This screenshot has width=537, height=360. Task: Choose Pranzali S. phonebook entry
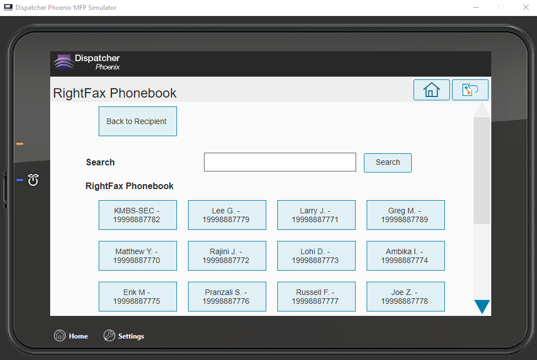click(x=227, y=297)
